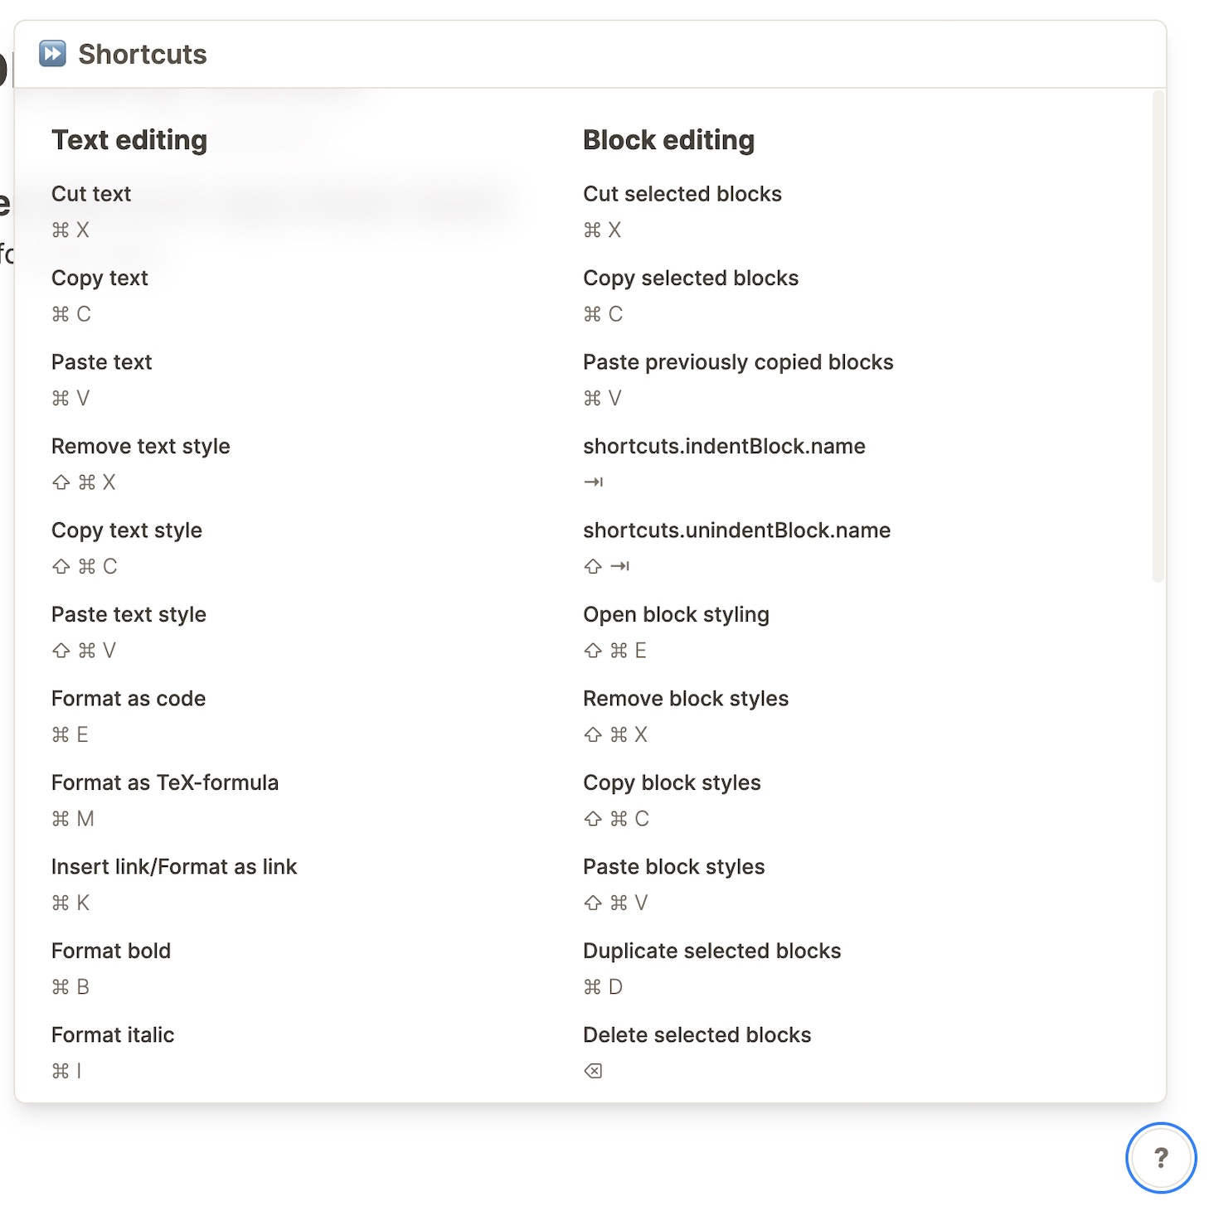Screen dimensions: 1209x1206
Task: Select the Copy text entry
Action: click(100, 278)
